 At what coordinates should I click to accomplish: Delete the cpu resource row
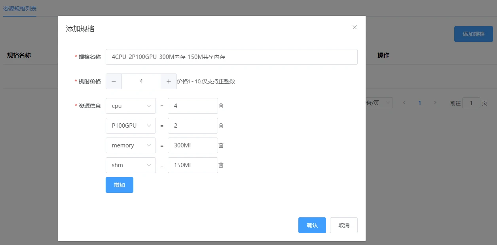[221, 106]
